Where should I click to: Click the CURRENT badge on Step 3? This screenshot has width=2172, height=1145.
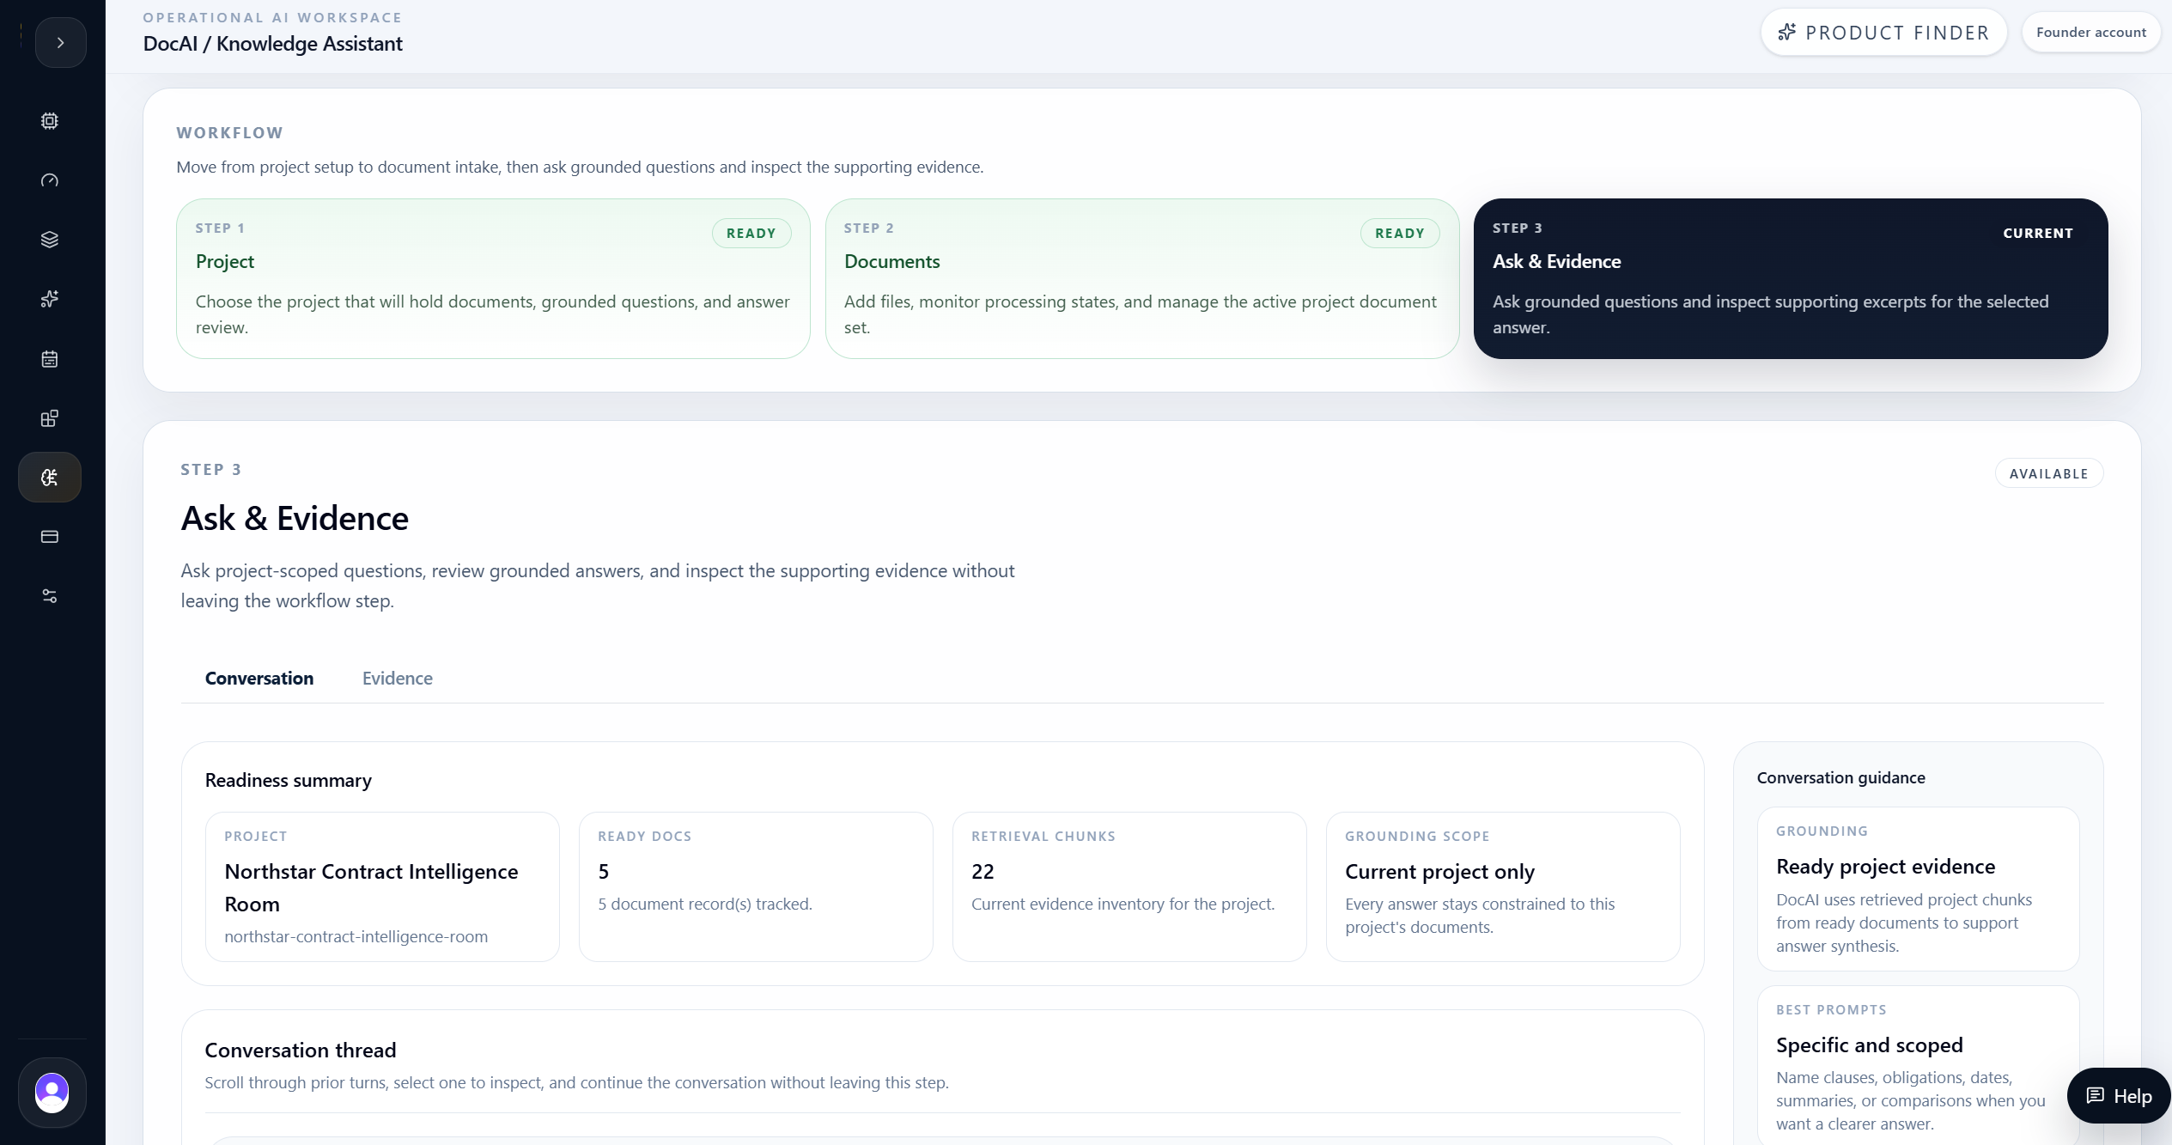pyautogui.click(x=2038, y=234)
